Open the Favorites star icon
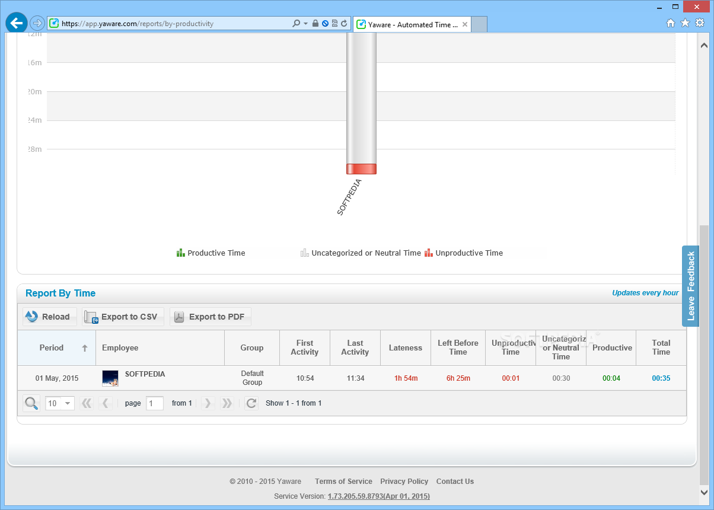 685,23
